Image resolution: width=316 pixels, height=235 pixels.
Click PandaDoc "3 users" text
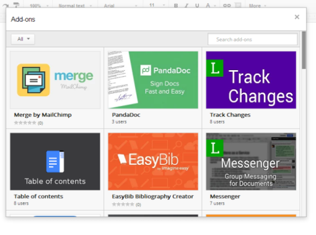(x=119, y=121)
